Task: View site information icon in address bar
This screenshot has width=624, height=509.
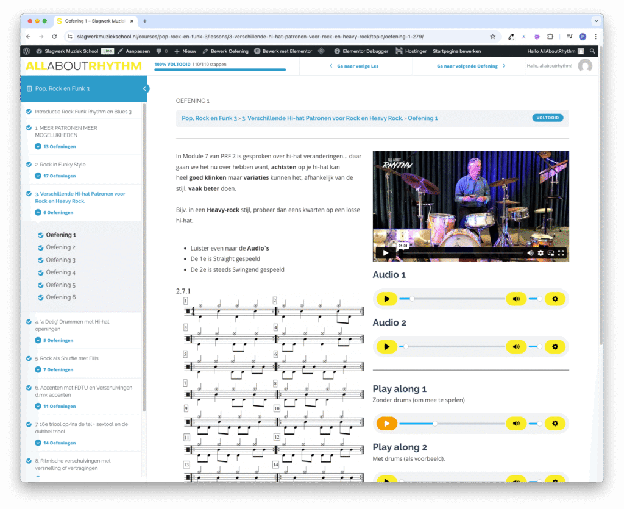Action: [x=69, y=37]
